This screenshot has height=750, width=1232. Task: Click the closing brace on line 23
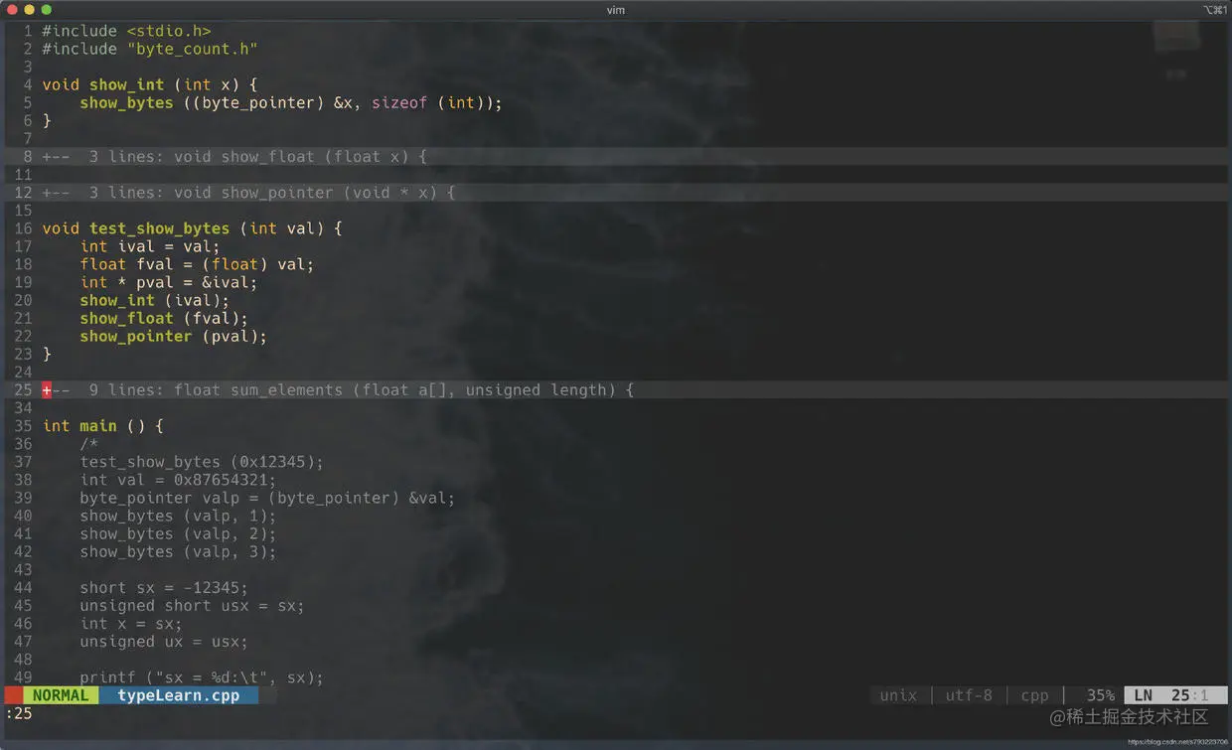tap(47, 354)
